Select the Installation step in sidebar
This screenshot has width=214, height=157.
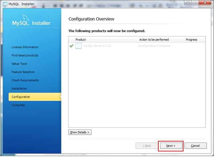click(x=19, y=88)
